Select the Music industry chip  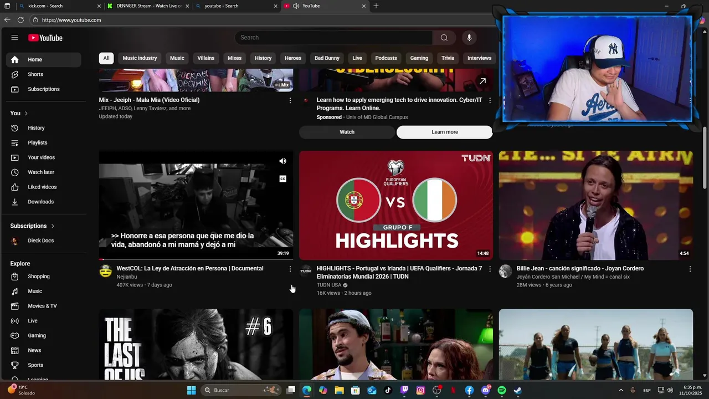click(x=140, y=58)
